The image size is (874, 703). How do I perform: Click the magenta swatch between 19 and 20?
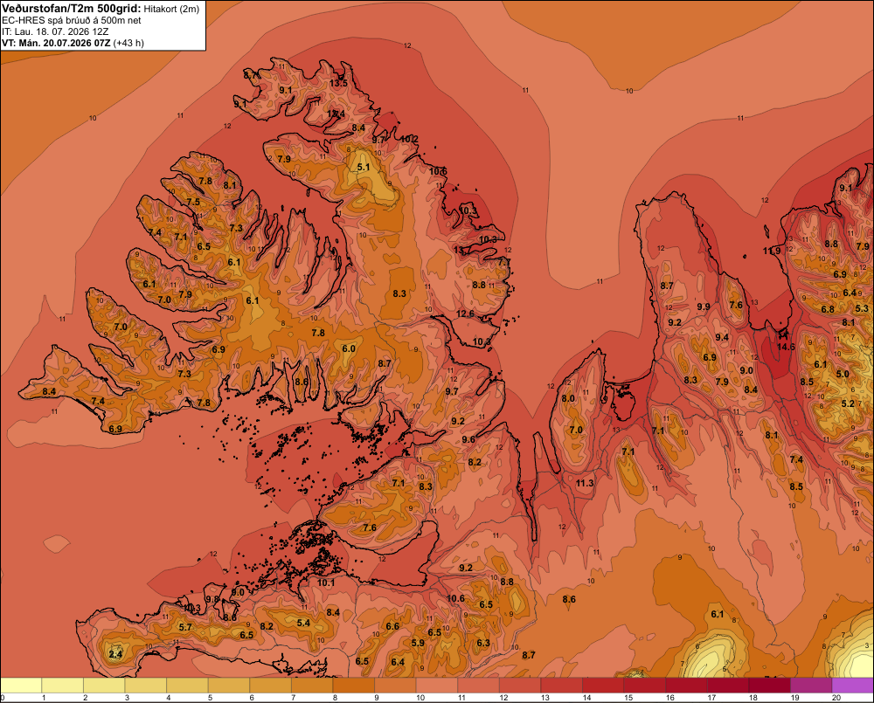[812, 686]
